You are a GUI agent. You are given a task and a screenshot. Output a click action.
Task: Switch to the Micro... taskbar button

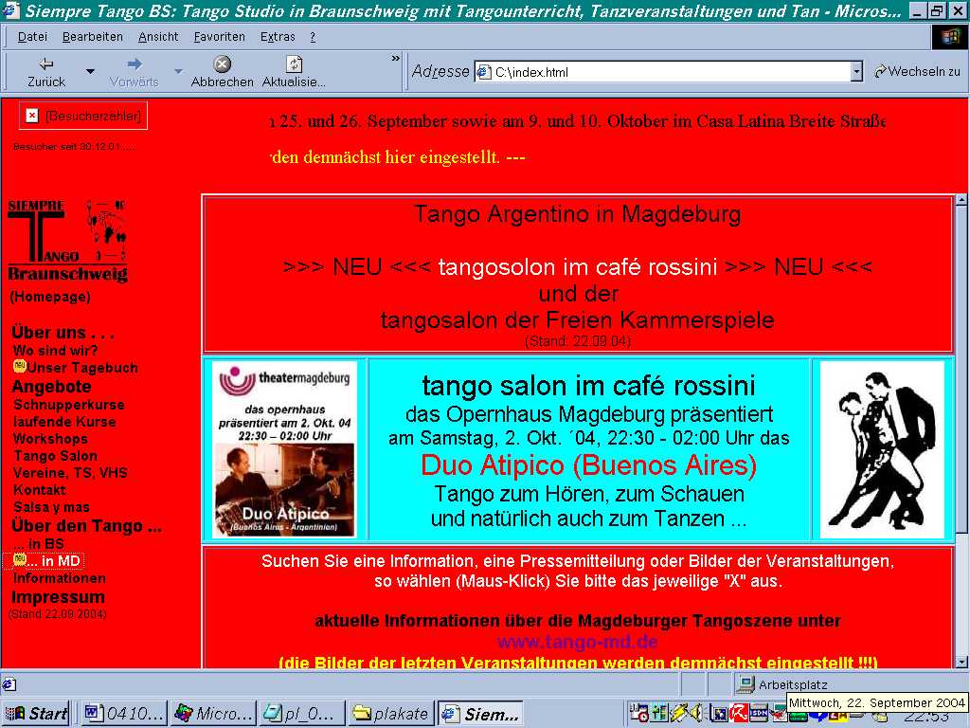(x=213, y=713)
